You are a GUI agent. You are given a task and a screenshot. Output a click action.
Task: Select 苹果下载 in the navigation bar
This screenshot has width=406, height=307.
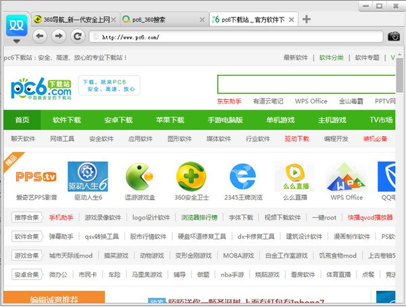170,120
